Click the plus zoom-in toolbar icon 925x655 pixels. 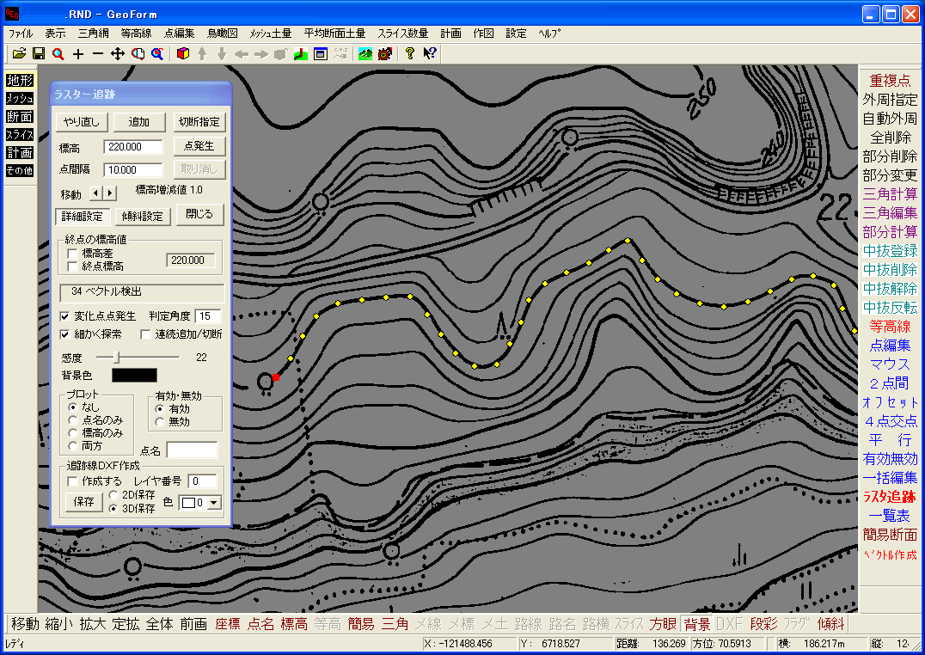pos(78,53)
